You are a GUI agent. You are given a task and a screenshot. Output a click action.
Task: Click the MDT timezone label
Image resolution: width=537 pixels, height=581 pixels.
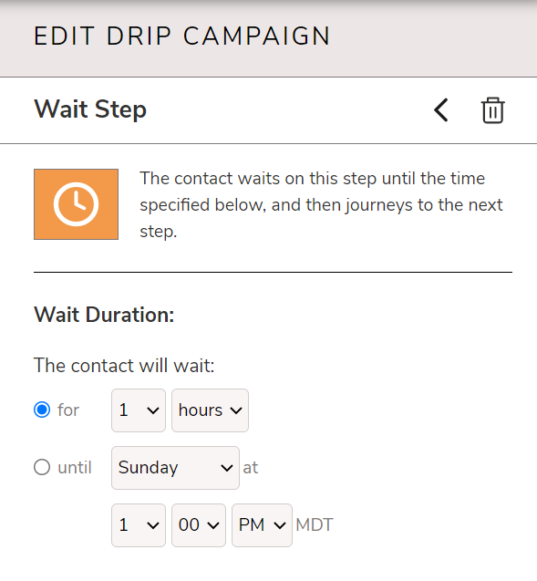(x=315, y=525)
